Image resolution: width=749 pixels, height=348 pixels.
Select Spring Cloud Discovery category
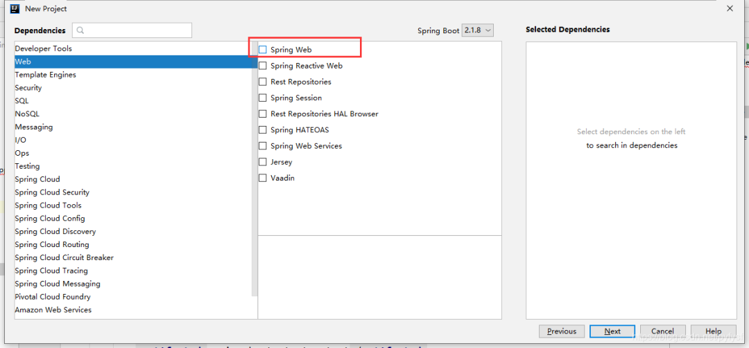click(x=136, y=232)
